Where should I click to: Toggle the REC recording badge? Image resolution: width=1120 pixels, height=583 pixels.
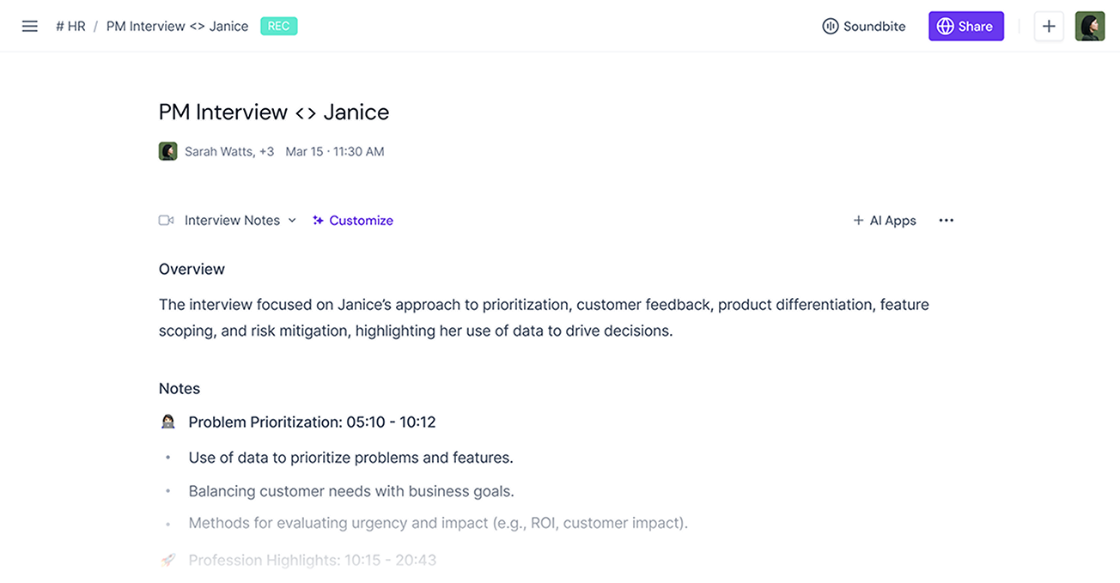(279, 27)
